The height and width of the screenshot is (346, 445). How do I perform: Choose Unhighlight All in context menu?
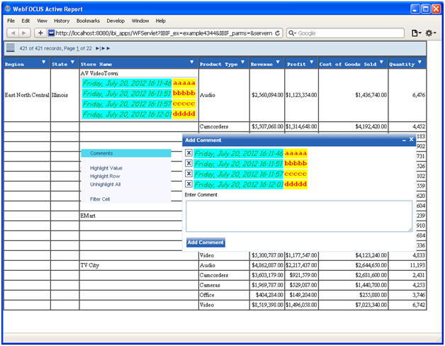pyautogui.click(x=106, y=184)
